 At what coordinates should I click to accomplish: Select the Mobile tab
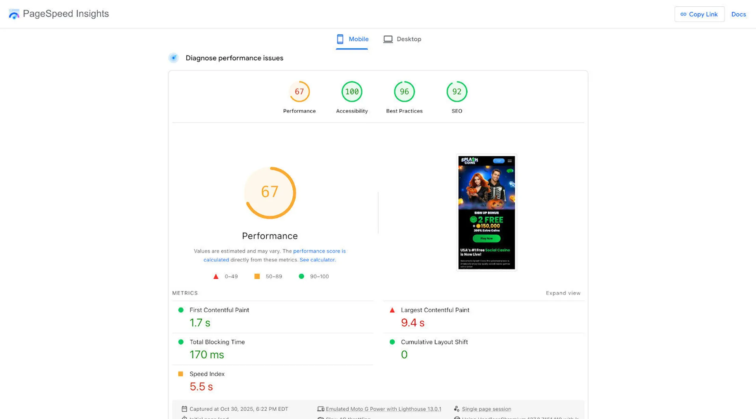(358, 39)
